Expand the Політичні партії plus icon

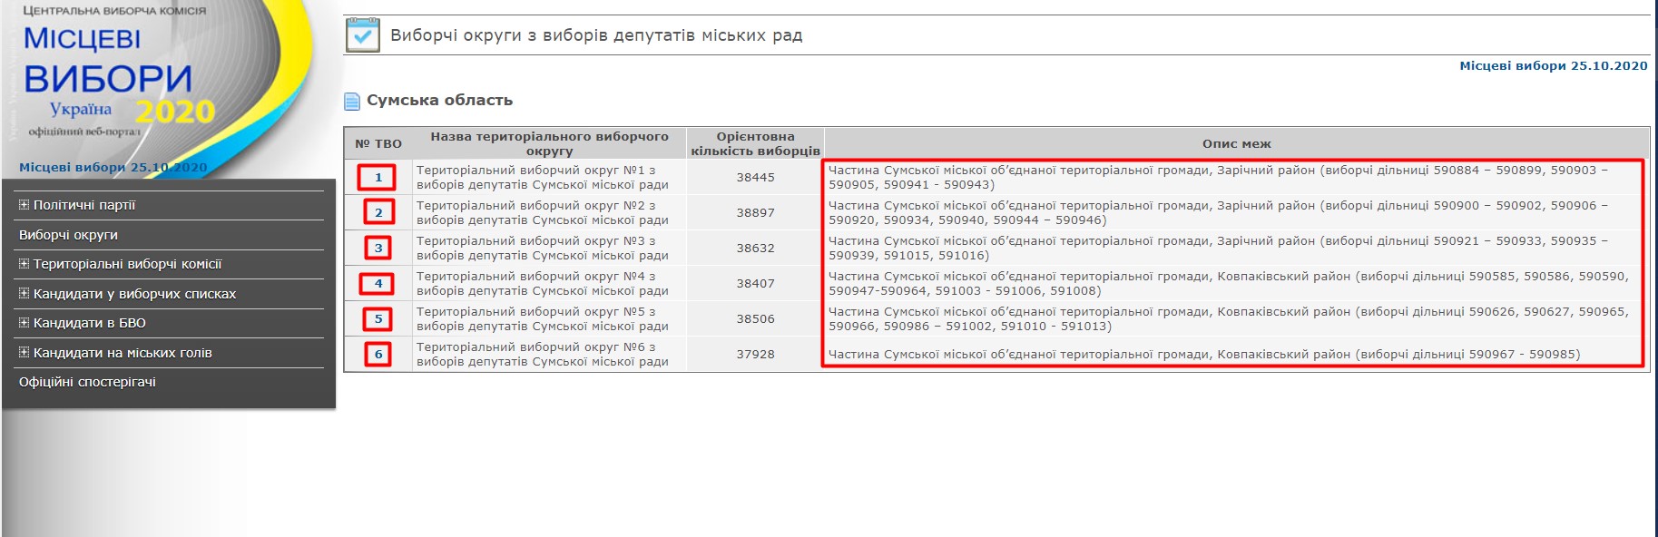point(24,205)
